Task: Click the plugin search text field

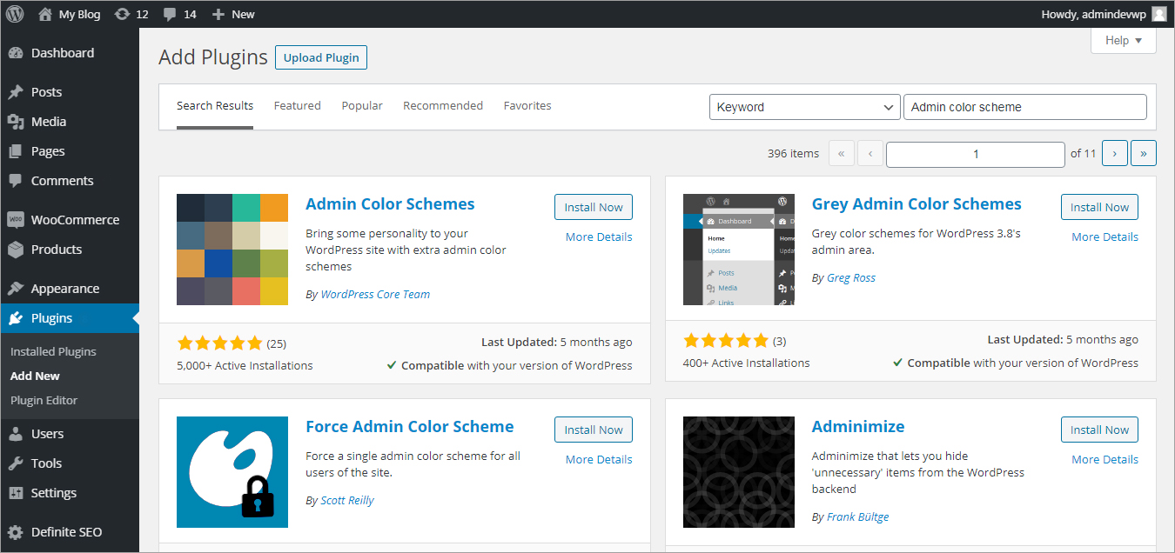Action: pyautogui.click(x=1024, y=107)
